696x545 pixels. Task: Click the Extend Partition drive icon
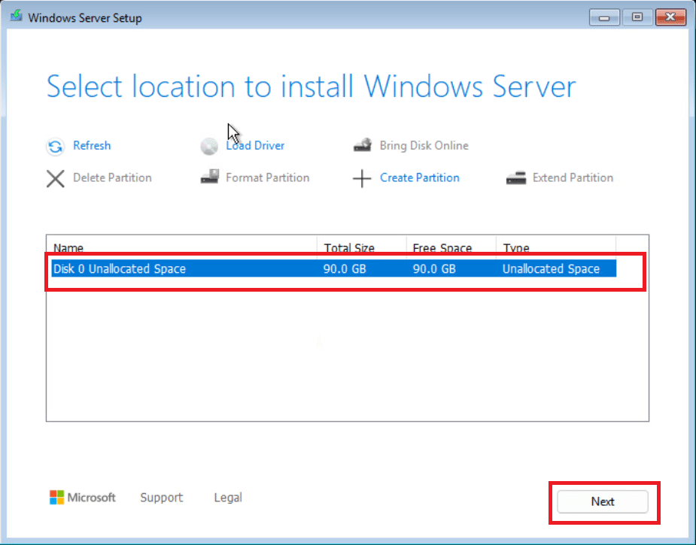tap(516, 178)
